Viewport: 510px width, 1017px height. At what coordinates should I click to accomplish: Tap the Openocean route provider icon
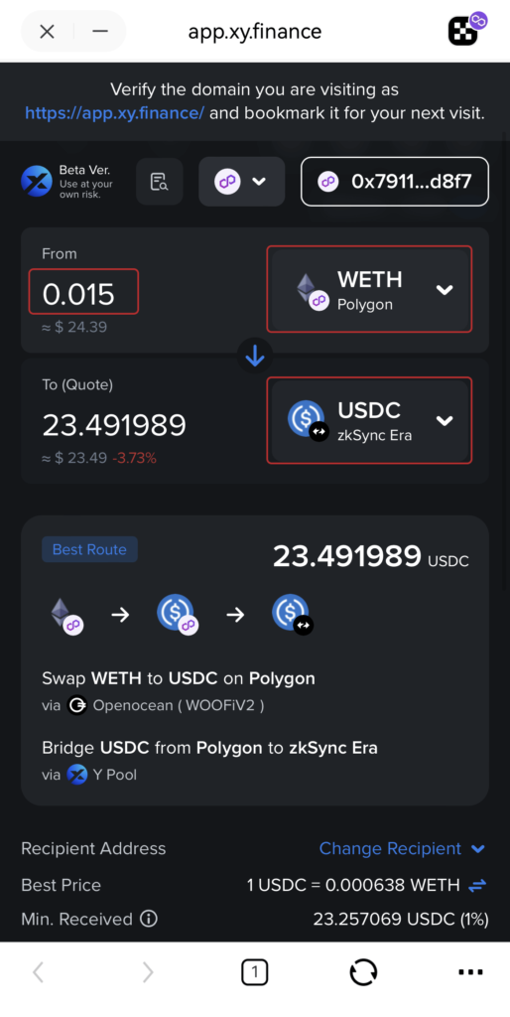[77, 705]
